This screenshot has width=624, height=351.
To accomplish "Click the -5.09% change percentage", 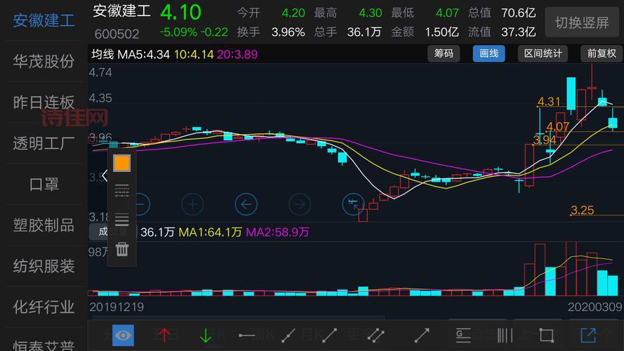I will (x=178, y=32).
